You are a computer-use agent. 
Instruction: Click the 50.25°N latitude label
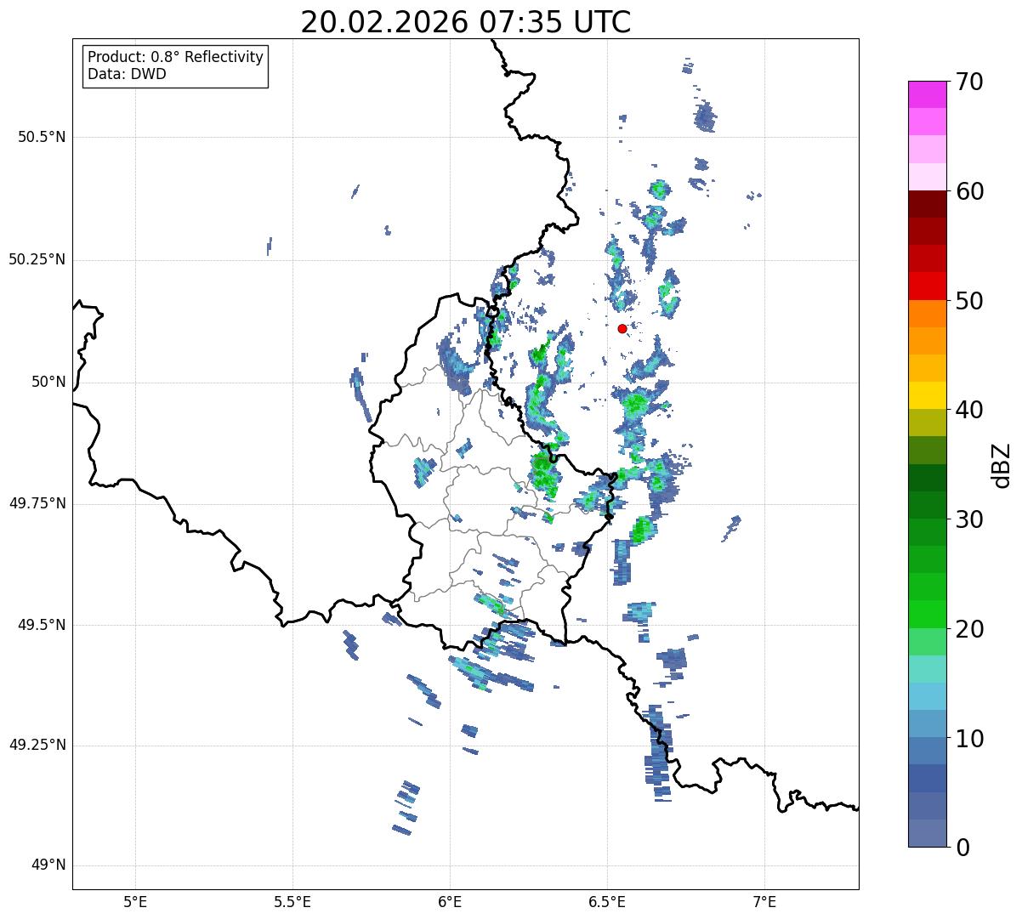[37, 259]
